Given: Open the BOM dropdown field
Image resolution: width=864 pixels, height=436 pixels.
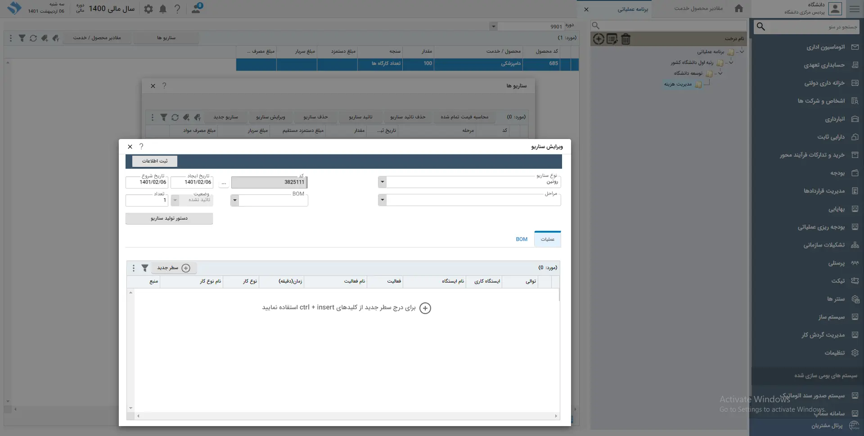Looking at the screenshot, I should [235, 200].
